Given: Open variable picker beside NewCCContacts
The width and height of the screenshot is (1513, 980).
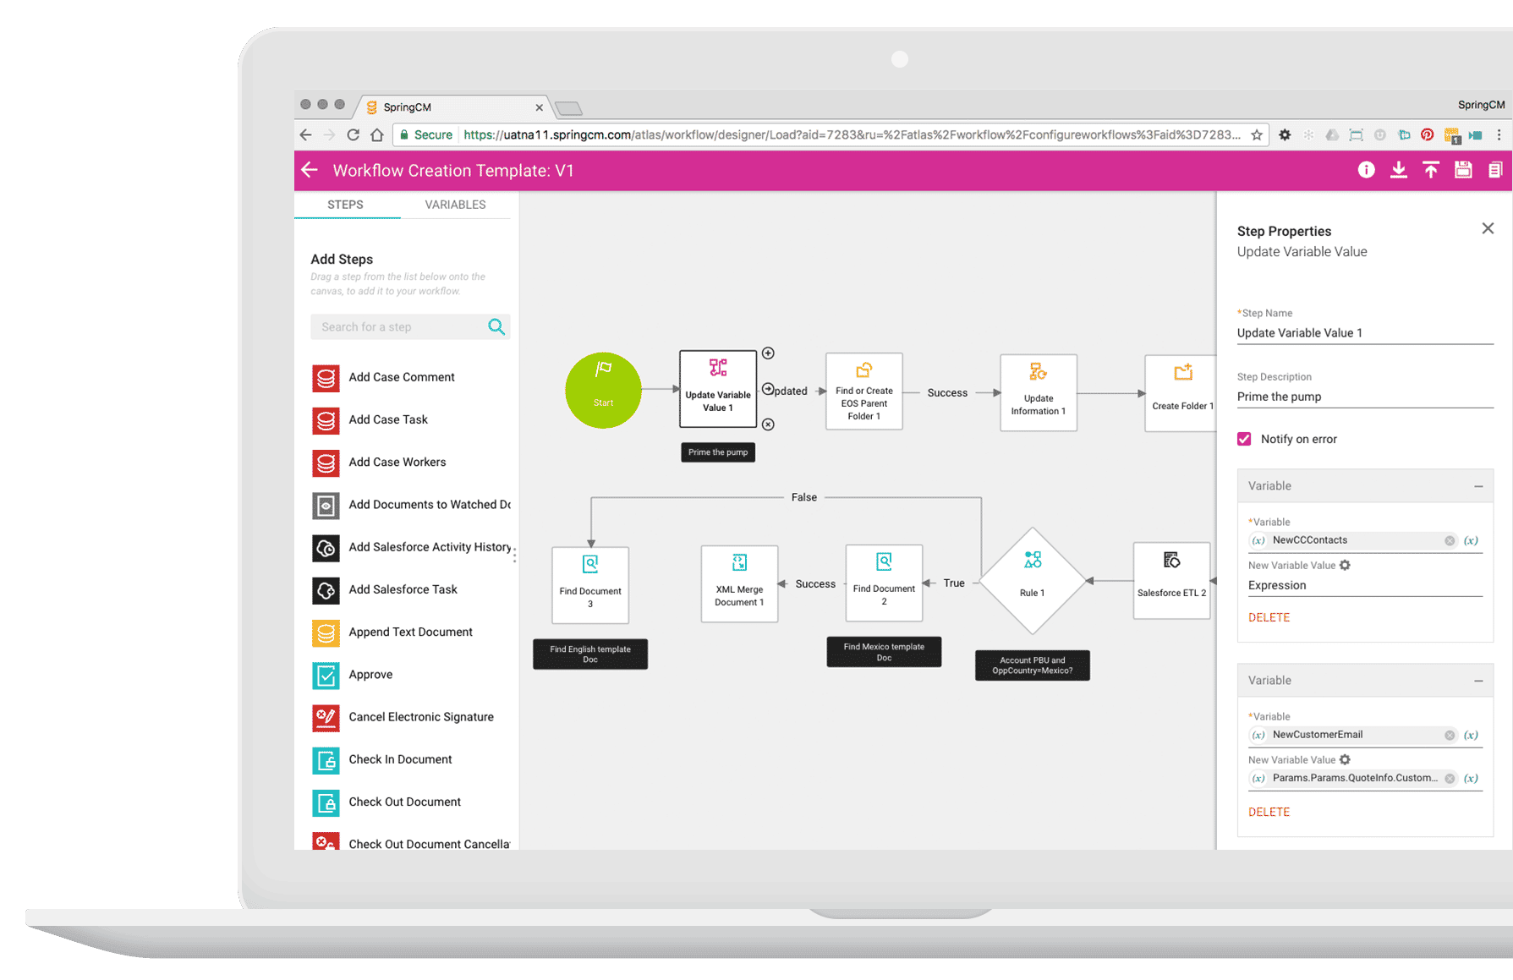Looking at the screenshot, I should [x=1472, y=540].
